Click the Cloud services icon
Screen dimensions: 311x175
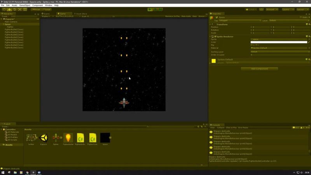click(x=261, y=9)
